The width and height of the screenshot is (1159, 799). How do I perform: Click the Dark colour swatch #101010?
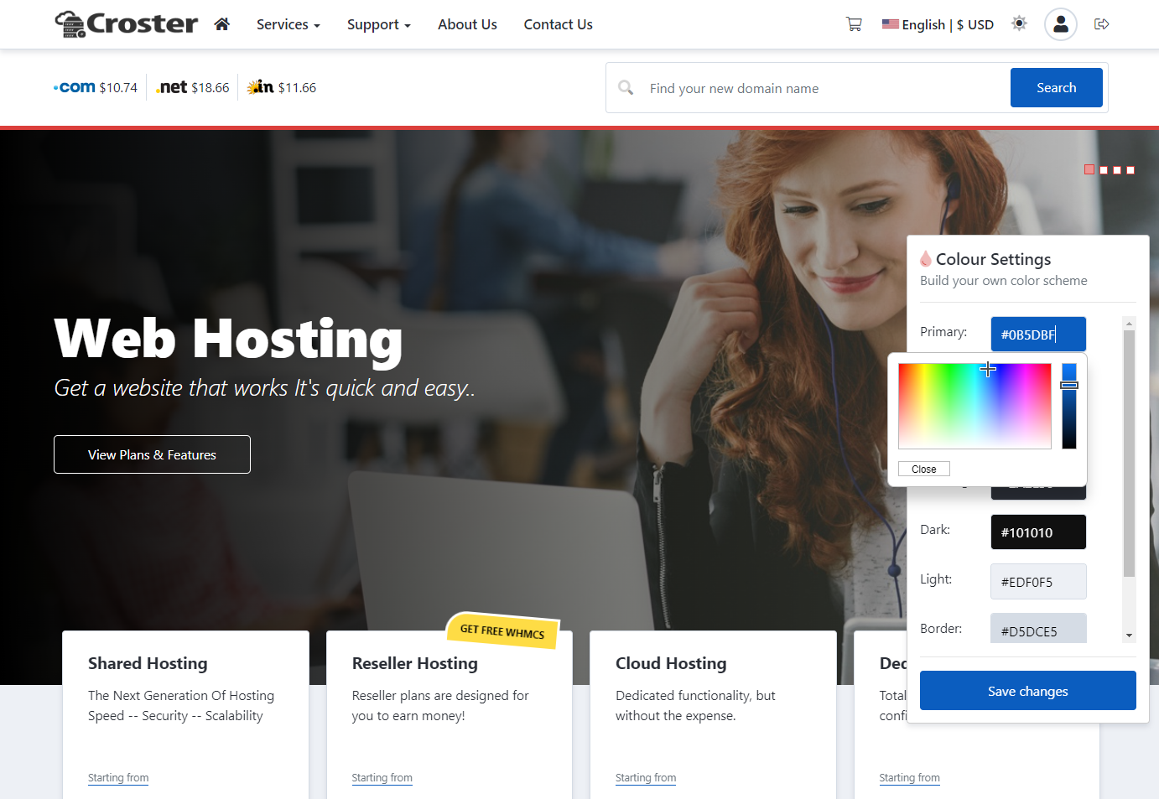point(1037,532)
